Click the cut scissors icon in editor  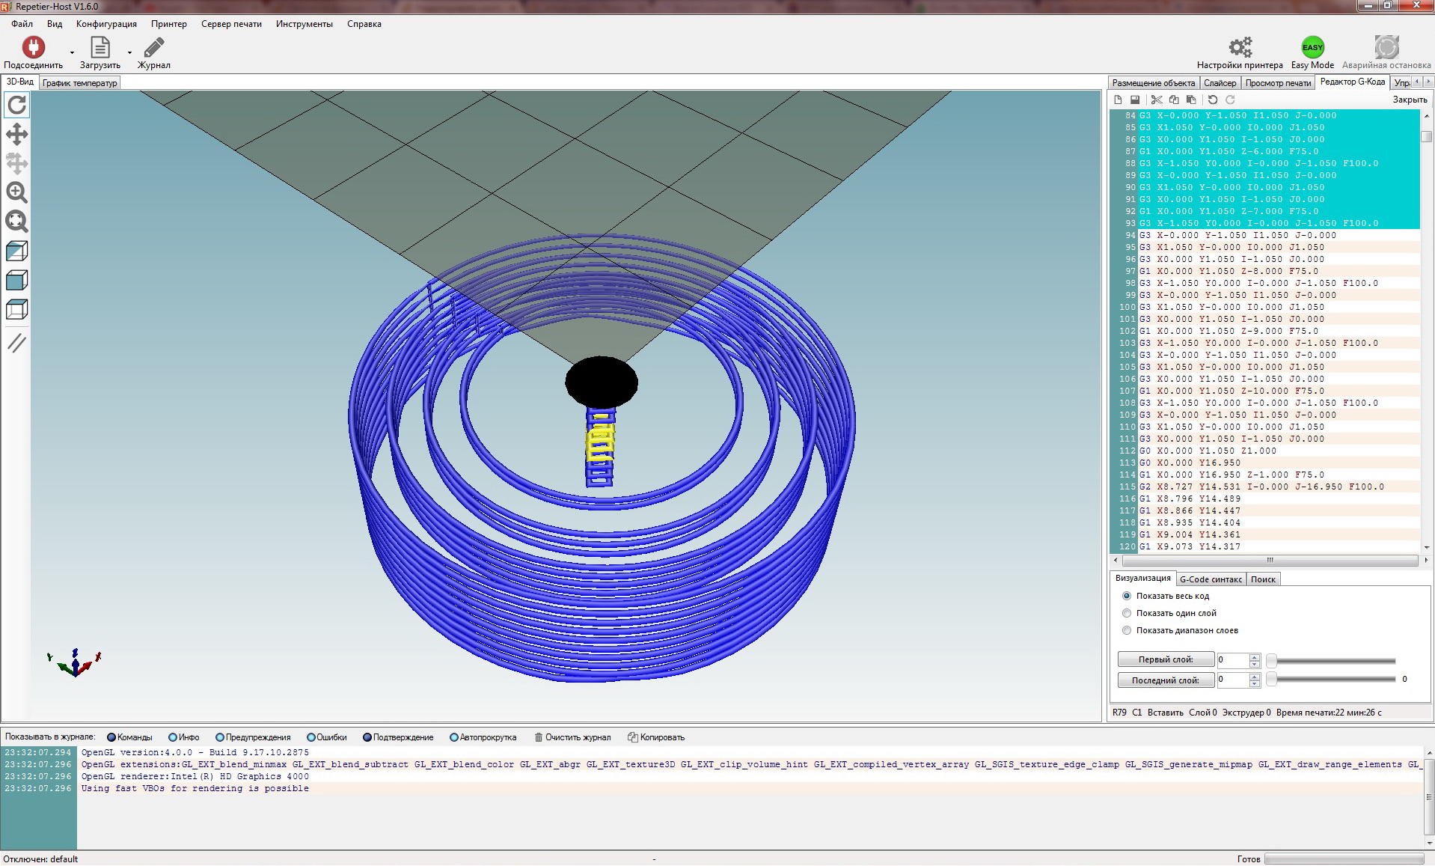1156,100
